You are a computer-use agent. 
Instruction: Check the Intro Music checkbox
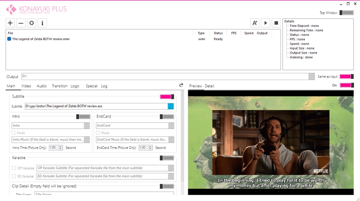tap(13, 133)
